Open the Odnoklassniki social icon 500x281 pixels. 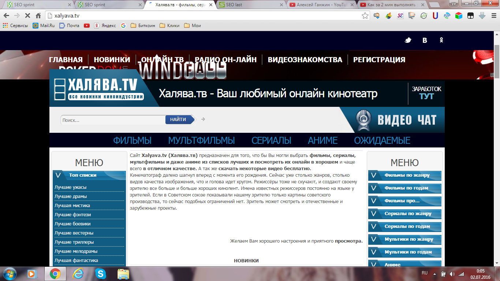coord(441,40)
